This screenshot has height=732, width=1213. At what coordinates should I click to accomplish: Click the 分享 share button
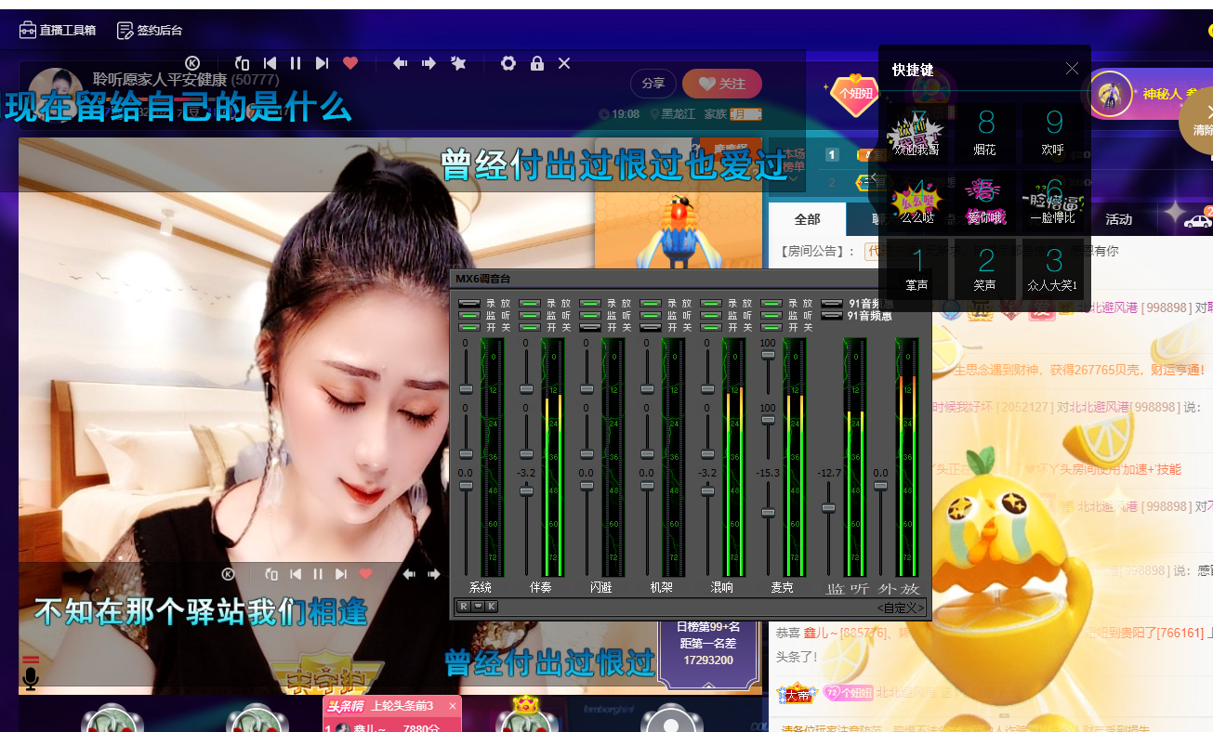653,84
